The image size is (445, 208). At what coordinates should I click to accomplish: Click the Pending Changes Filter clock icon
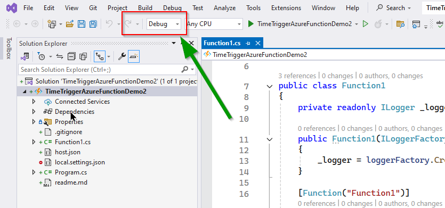[41, 57]
